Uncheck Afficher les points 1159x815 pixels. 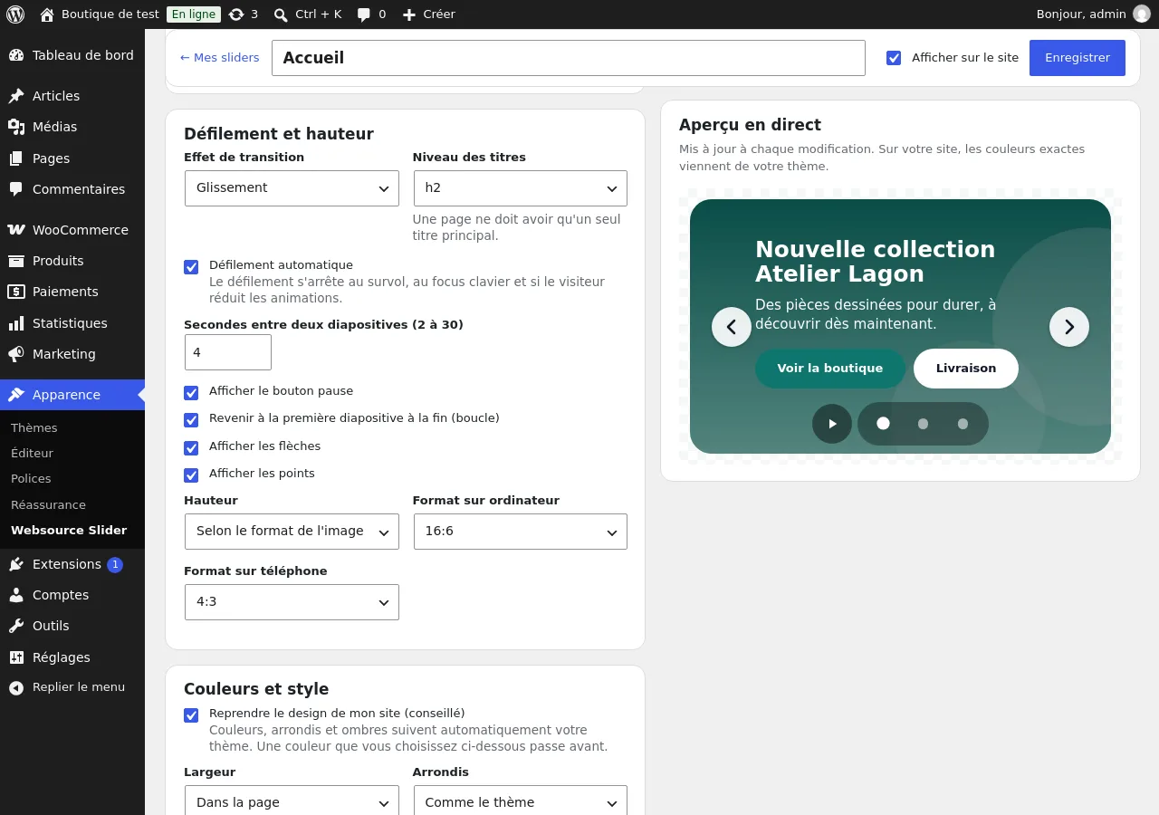coord(191,475)
